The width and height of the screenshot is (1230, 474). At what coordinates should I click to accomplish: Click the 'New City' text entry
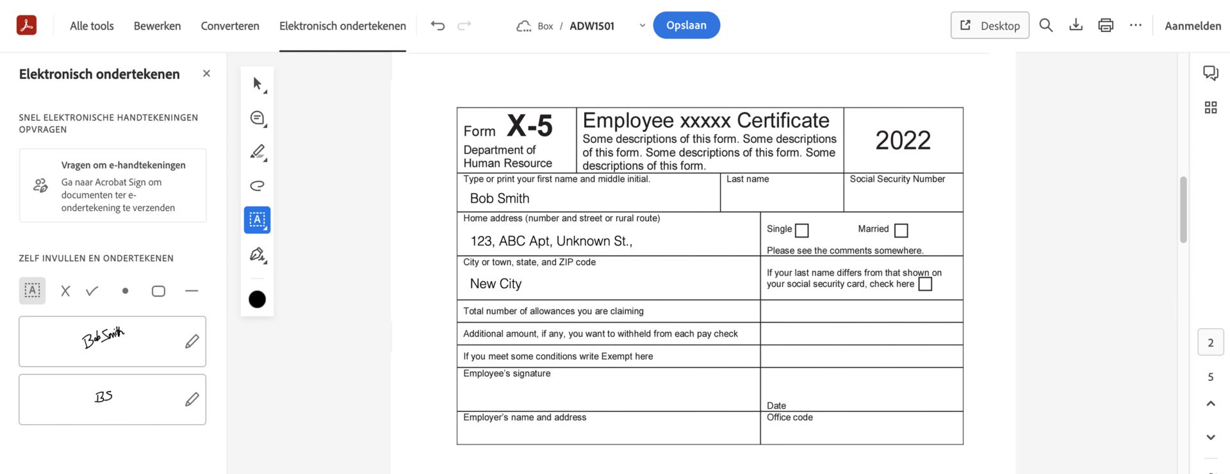pos(496,284)
